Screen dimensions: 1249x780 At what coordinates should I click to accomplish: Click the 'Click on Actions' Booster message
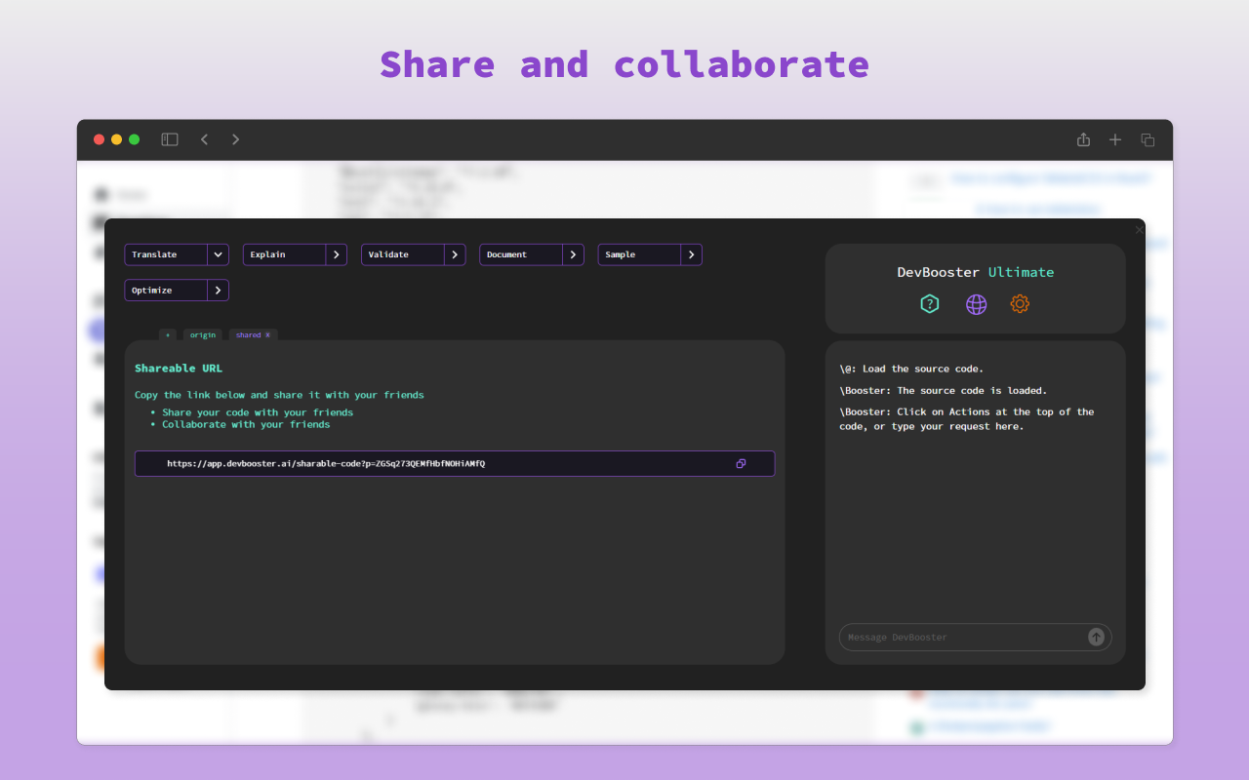click(x=967, y=419)
